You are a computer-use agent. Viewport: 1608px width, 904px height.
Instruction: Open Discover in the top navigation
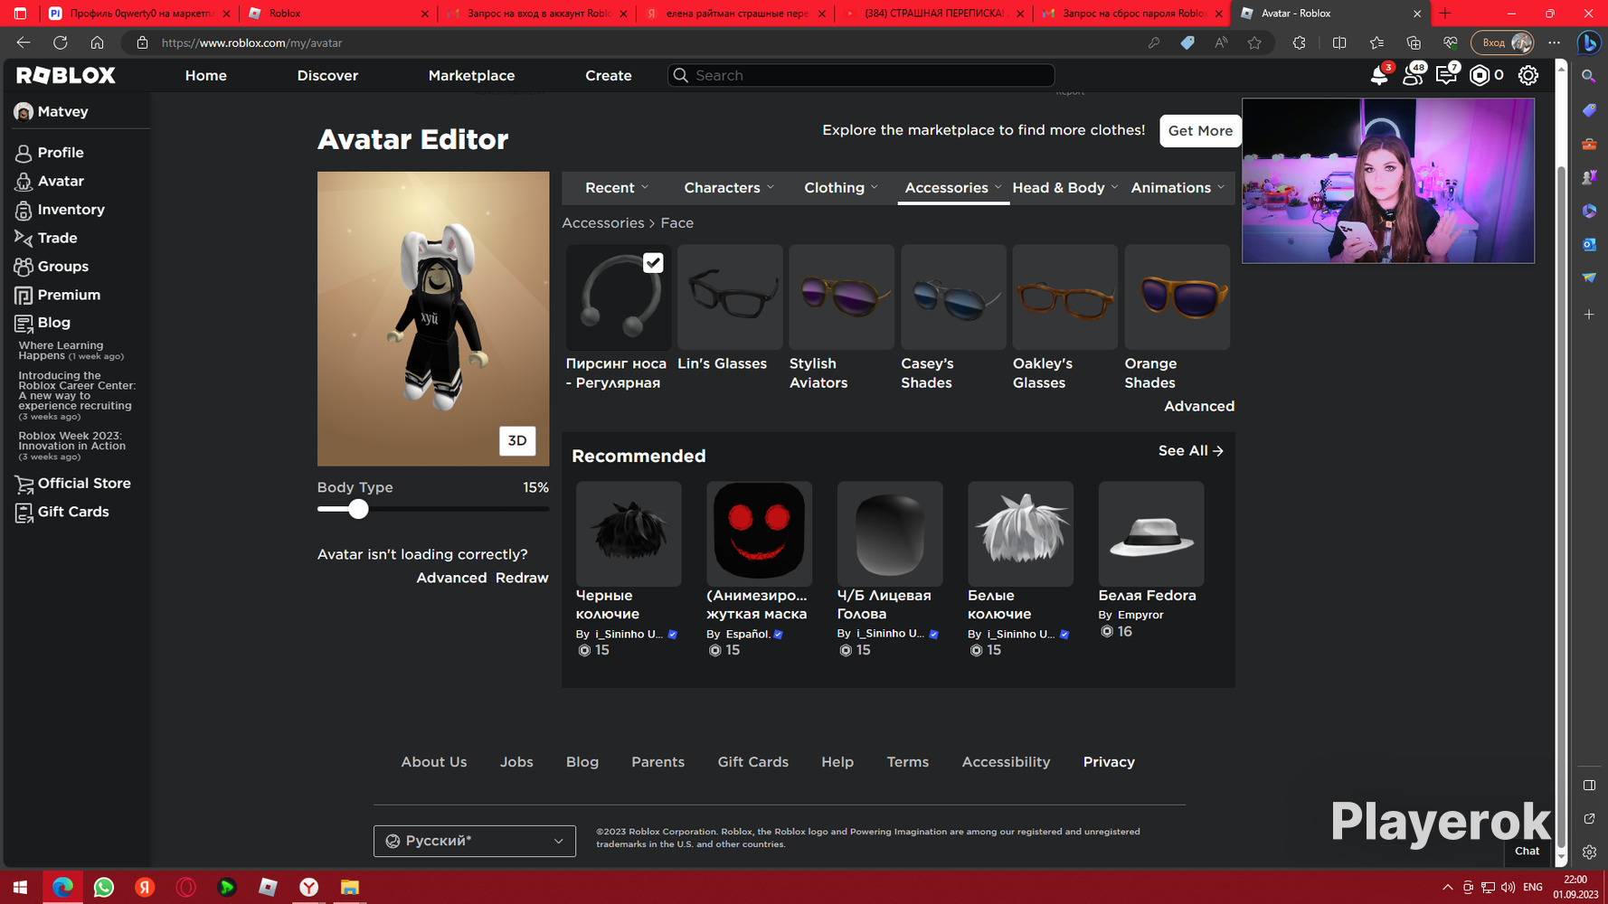[327, 76]
